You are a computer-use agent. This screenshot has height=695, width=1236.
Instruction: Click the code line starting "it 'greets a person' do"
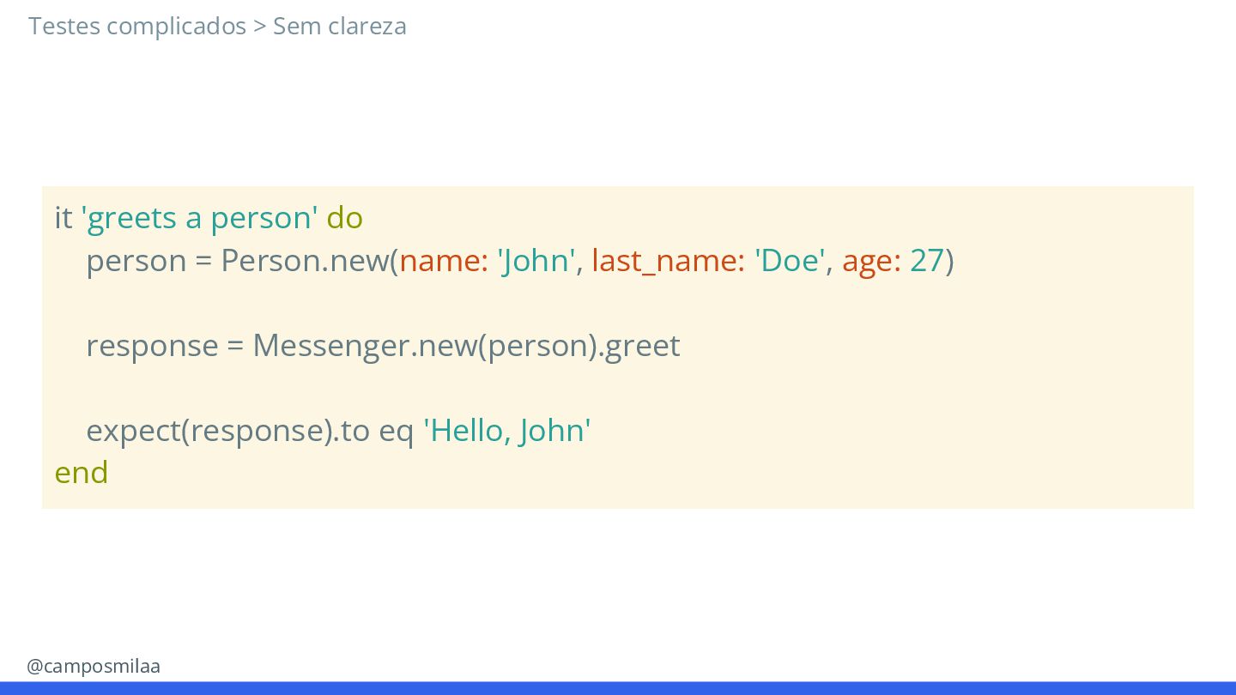click(x=209, y=218)
